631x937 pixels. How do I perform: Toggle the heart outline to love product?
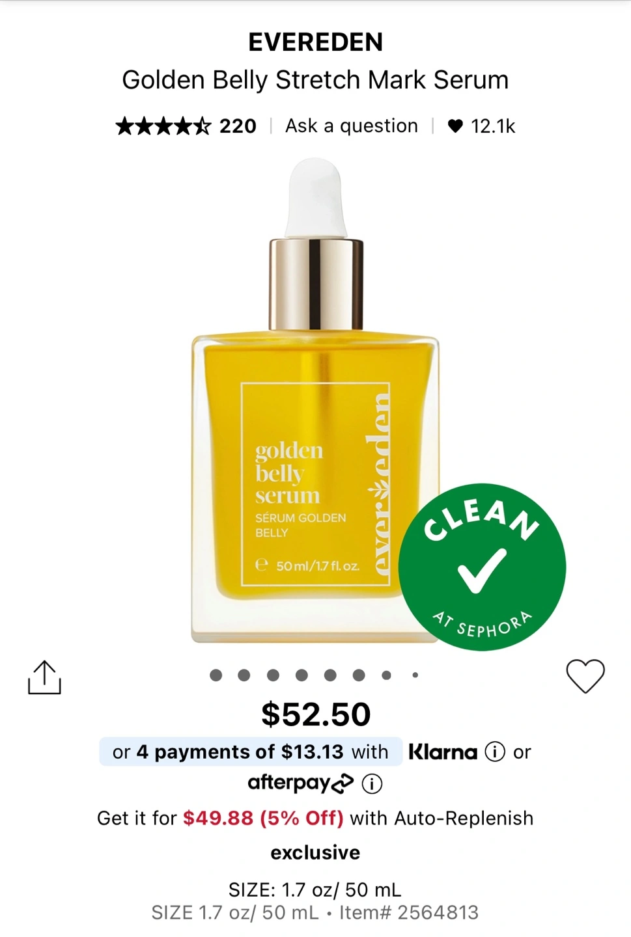[x=585, y=676]
